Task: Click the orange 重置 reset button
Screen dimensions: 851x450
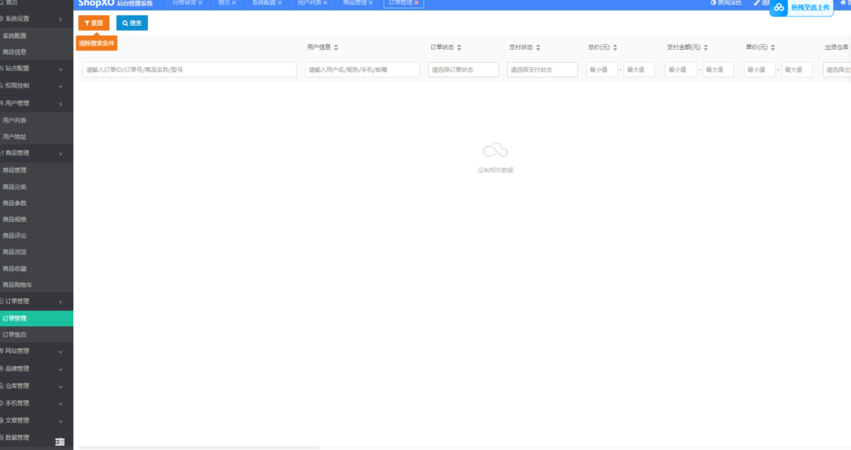Action: [x=94, y=22]
